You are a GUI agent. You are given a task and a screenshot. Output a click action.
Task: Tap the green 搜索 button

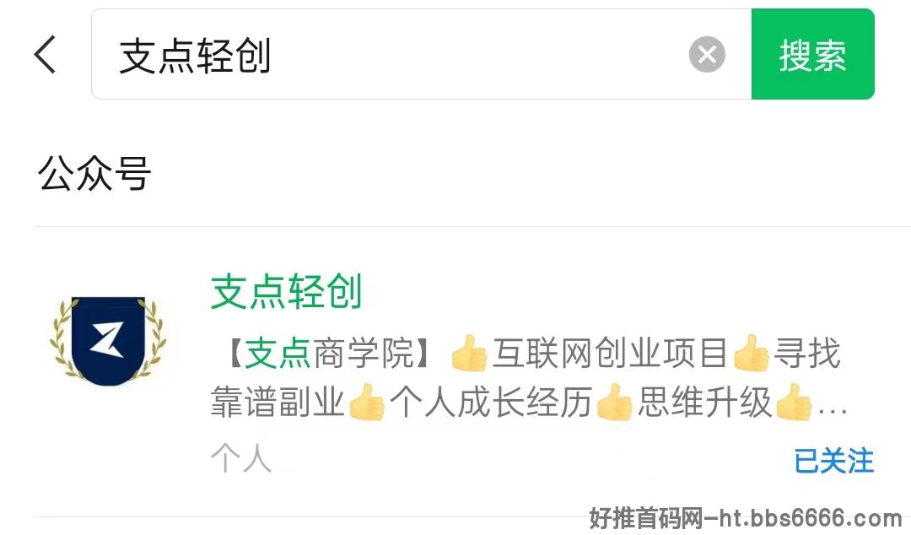(x=812, y=54)
